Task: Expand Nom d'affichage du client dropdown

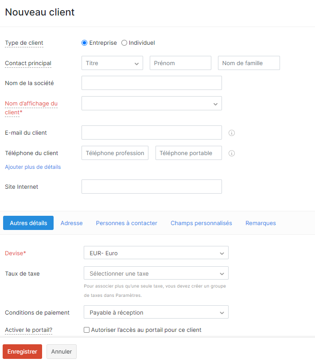Action: coord(152,103)
